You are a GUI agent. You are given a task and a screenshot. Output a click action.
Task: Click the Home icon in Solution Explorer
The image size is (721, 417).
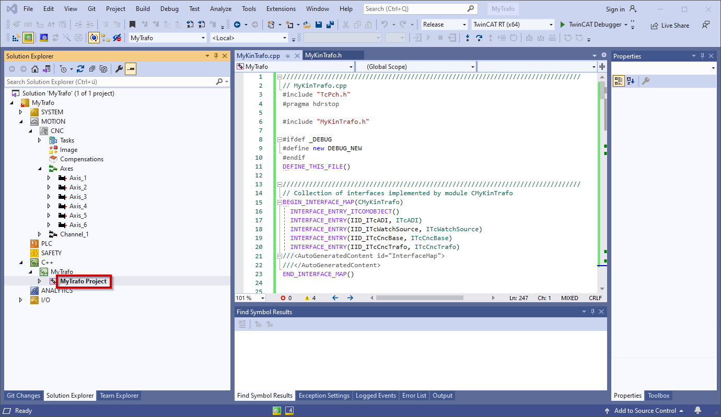35,68
